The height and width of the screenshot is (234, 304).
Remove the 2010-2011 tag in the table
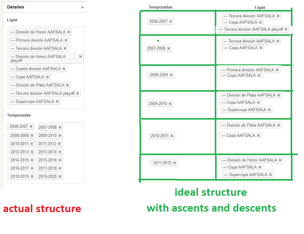coord(172,136)
